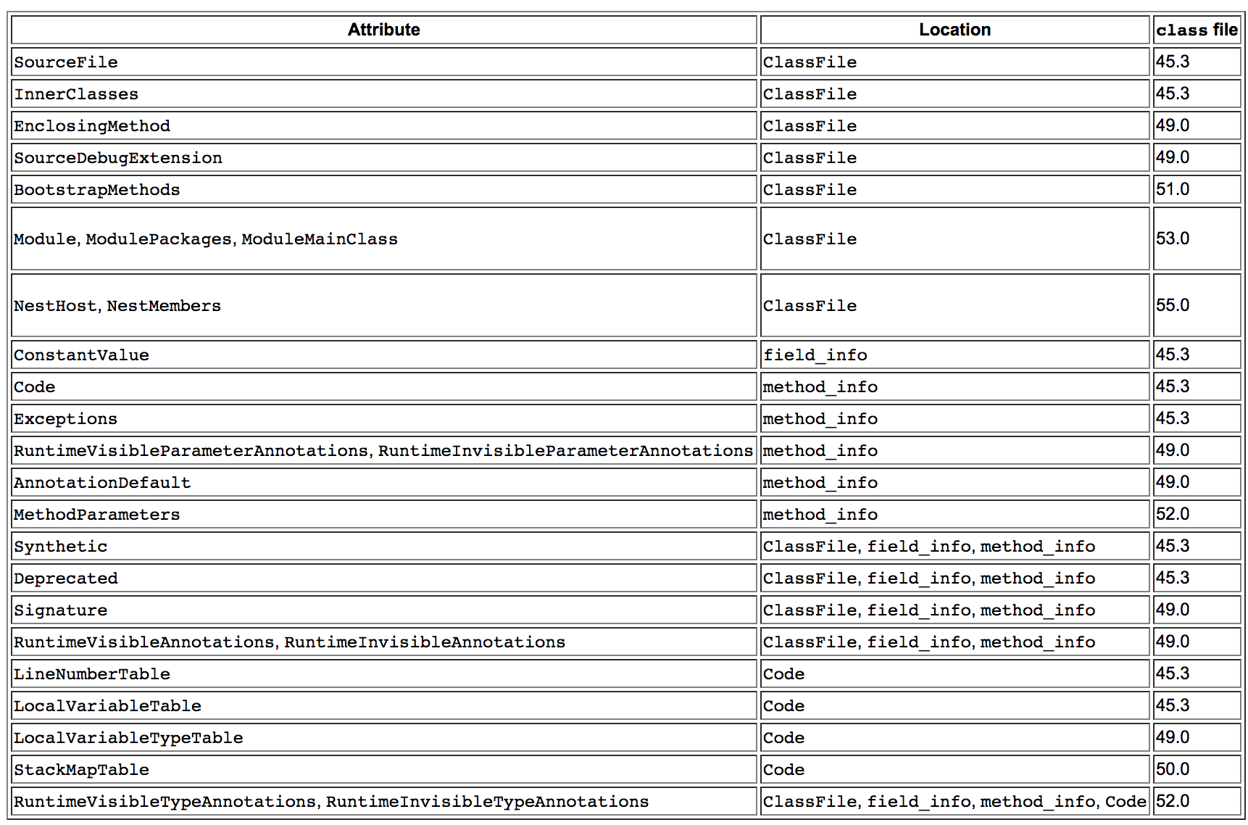Click the Code location in StackMapTable row
The image size is (1248, 825).
[954, 769]
